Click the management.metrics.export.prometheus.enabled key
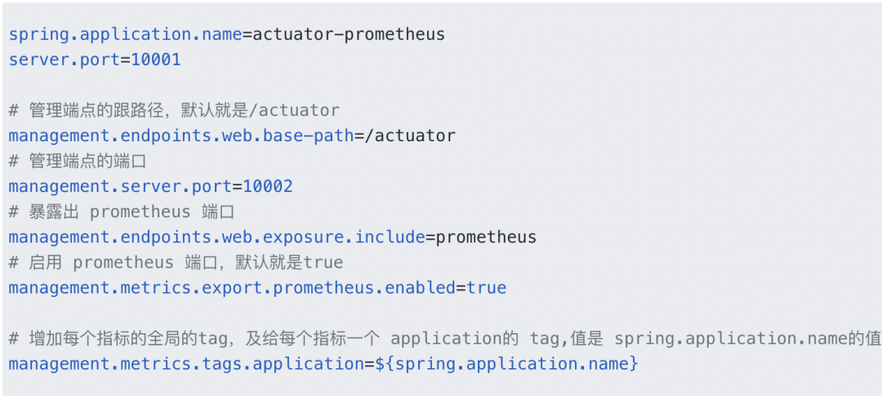Screen dimensions: 882x396 pyautogui.click(x=231, y=287)
